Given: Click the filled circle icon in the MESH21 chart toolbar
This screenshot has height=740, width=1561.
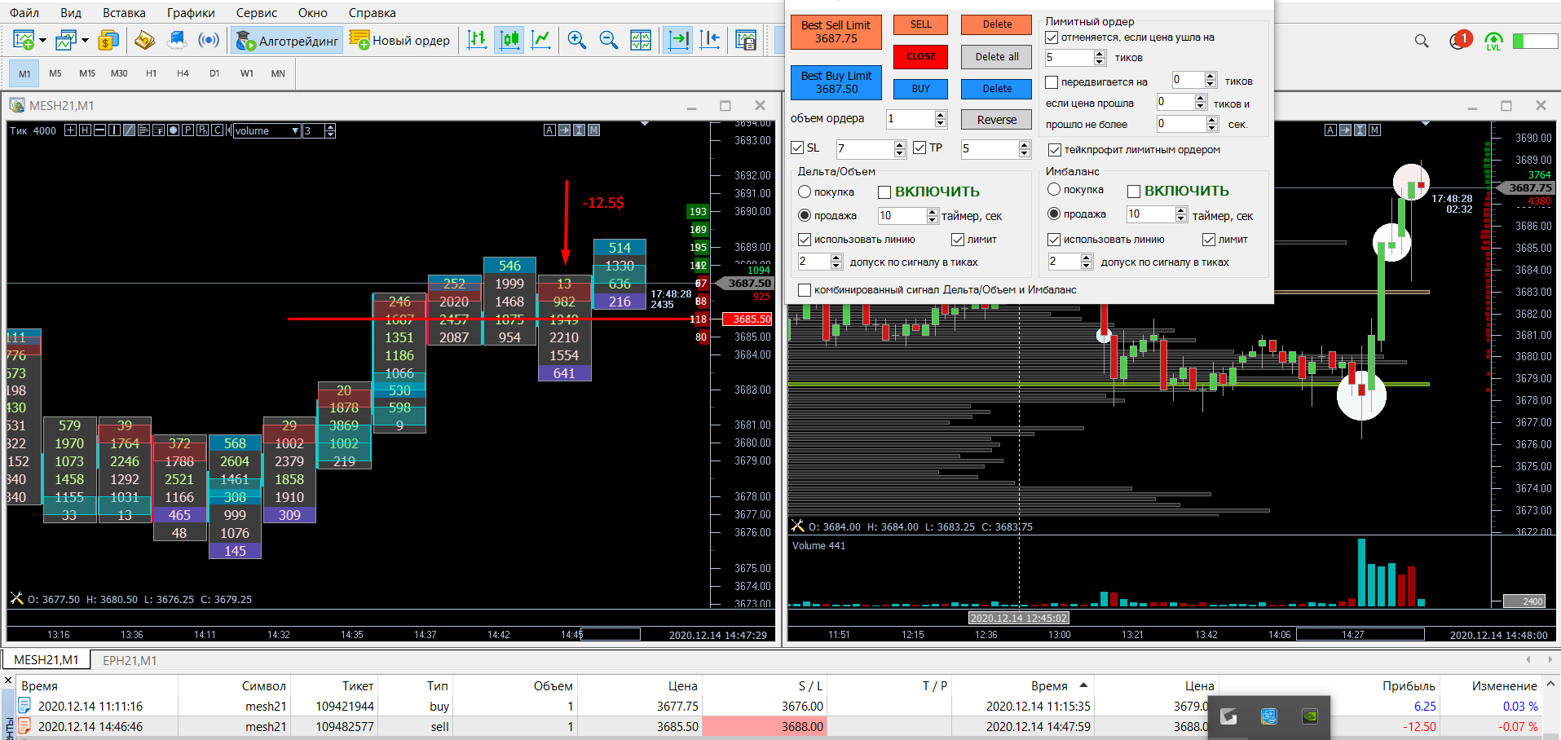Looking at the screenshot, I should pyautogui.click(x=173, y=130).
